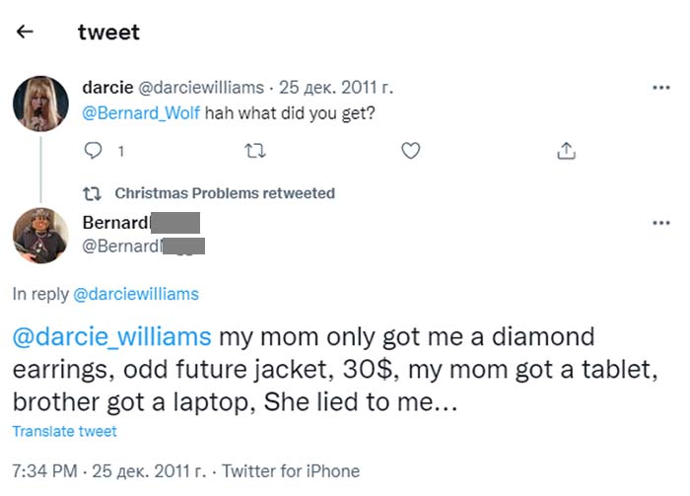The height and width of the screenshot is (496, 690).
Task: Open @darciewilliams in reply link
Action: coord(136,294)
